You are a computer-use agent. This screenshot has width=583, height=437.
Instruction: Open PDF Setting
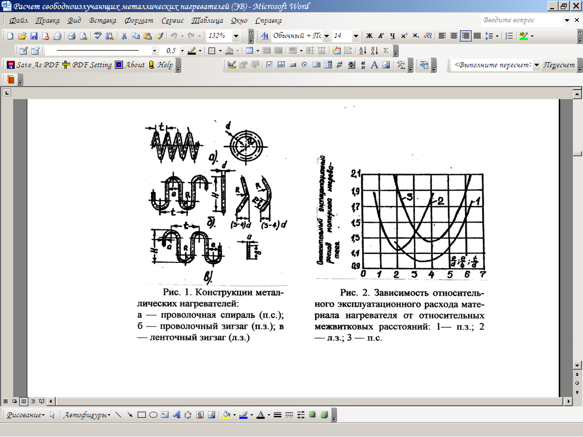click(87, 65)
